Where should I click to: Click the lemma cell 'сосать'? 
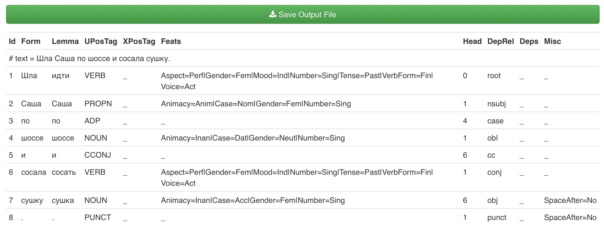(64, 172)
